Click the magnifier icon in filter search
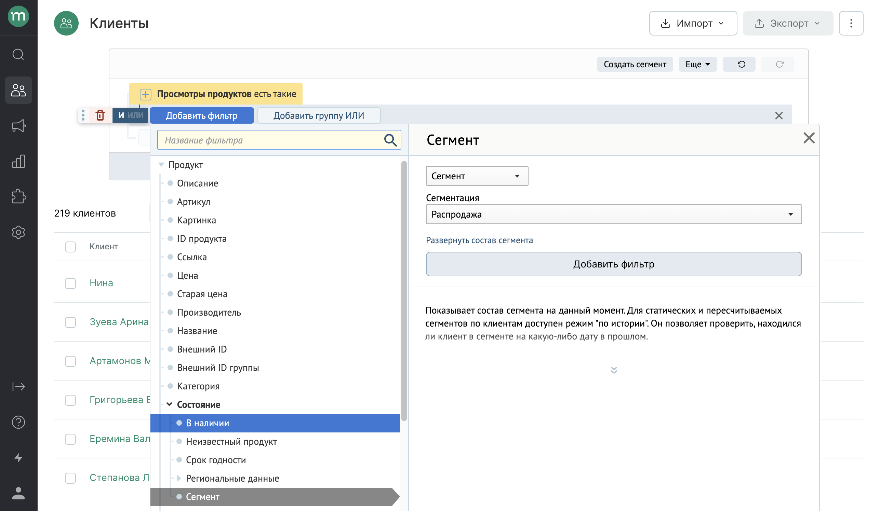880x511 pixels. [x=390, y=140]
